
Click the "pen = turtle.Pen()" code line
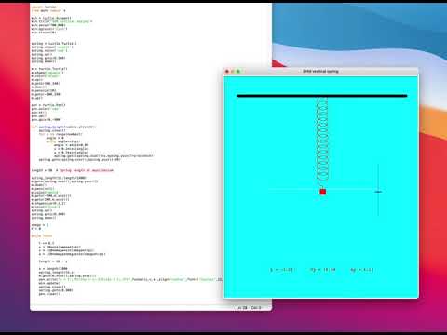pyautogui.click(x=48, y=105)
